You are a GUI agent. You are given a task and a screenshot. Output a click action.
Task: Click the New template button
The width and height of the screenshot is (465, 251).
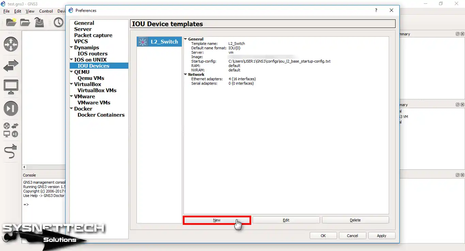(x=217, y=220)
